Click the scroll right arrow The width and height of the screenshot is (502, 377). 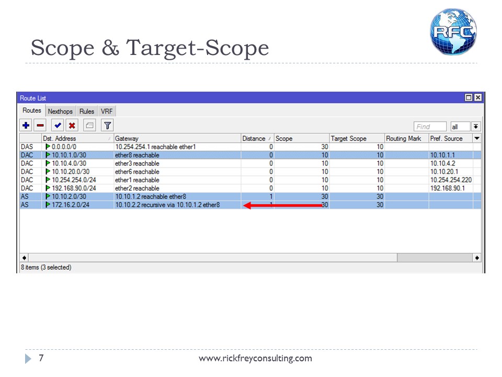477,258
